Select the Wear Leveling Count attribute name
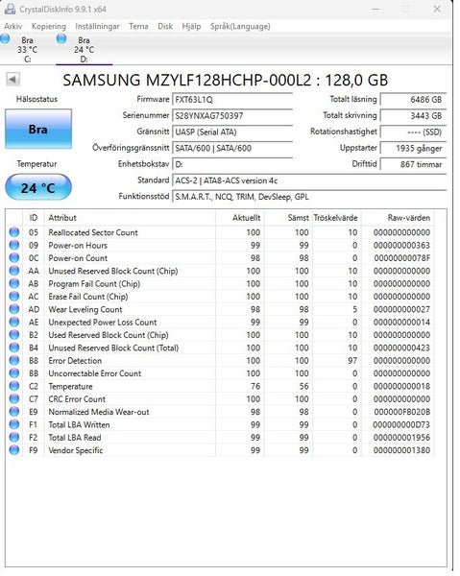460x576 pixels. click(x=85, y=309)
